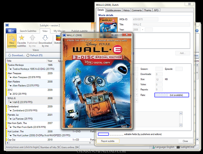Click the disabled Add... button
The width and height of the screenshot is (203, 154).
click(x=183, y=53)
